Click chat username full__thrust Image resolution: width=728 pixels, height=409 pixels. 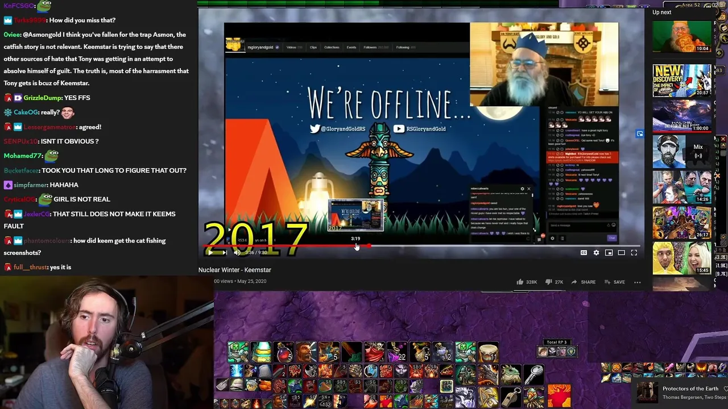point(31,267)
